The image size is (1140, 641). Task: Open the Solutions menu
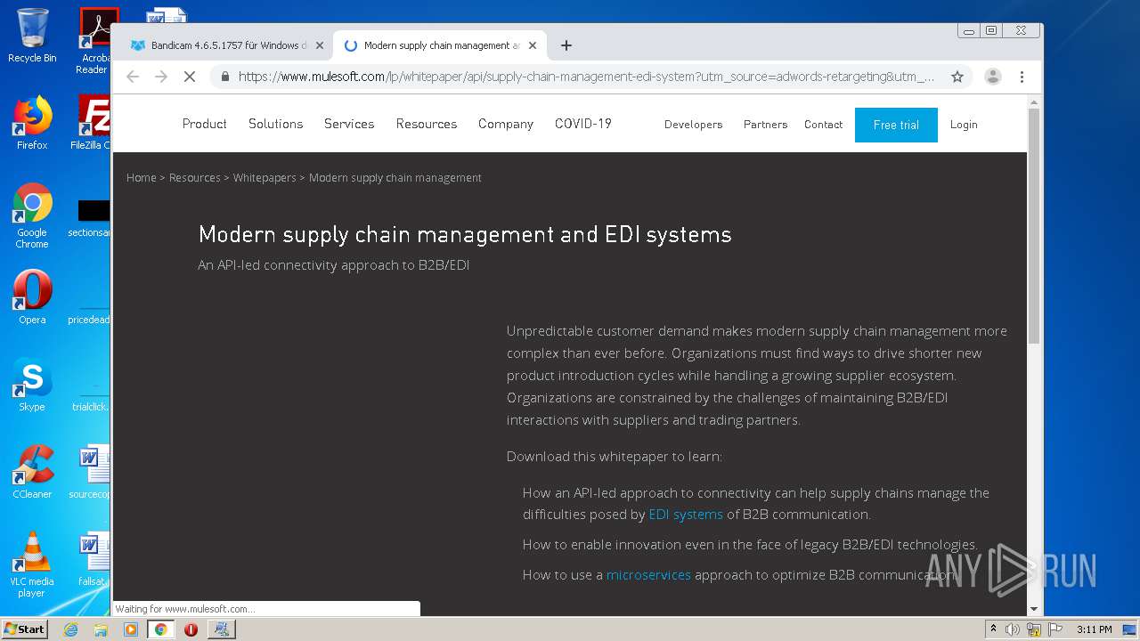[276, 124]
